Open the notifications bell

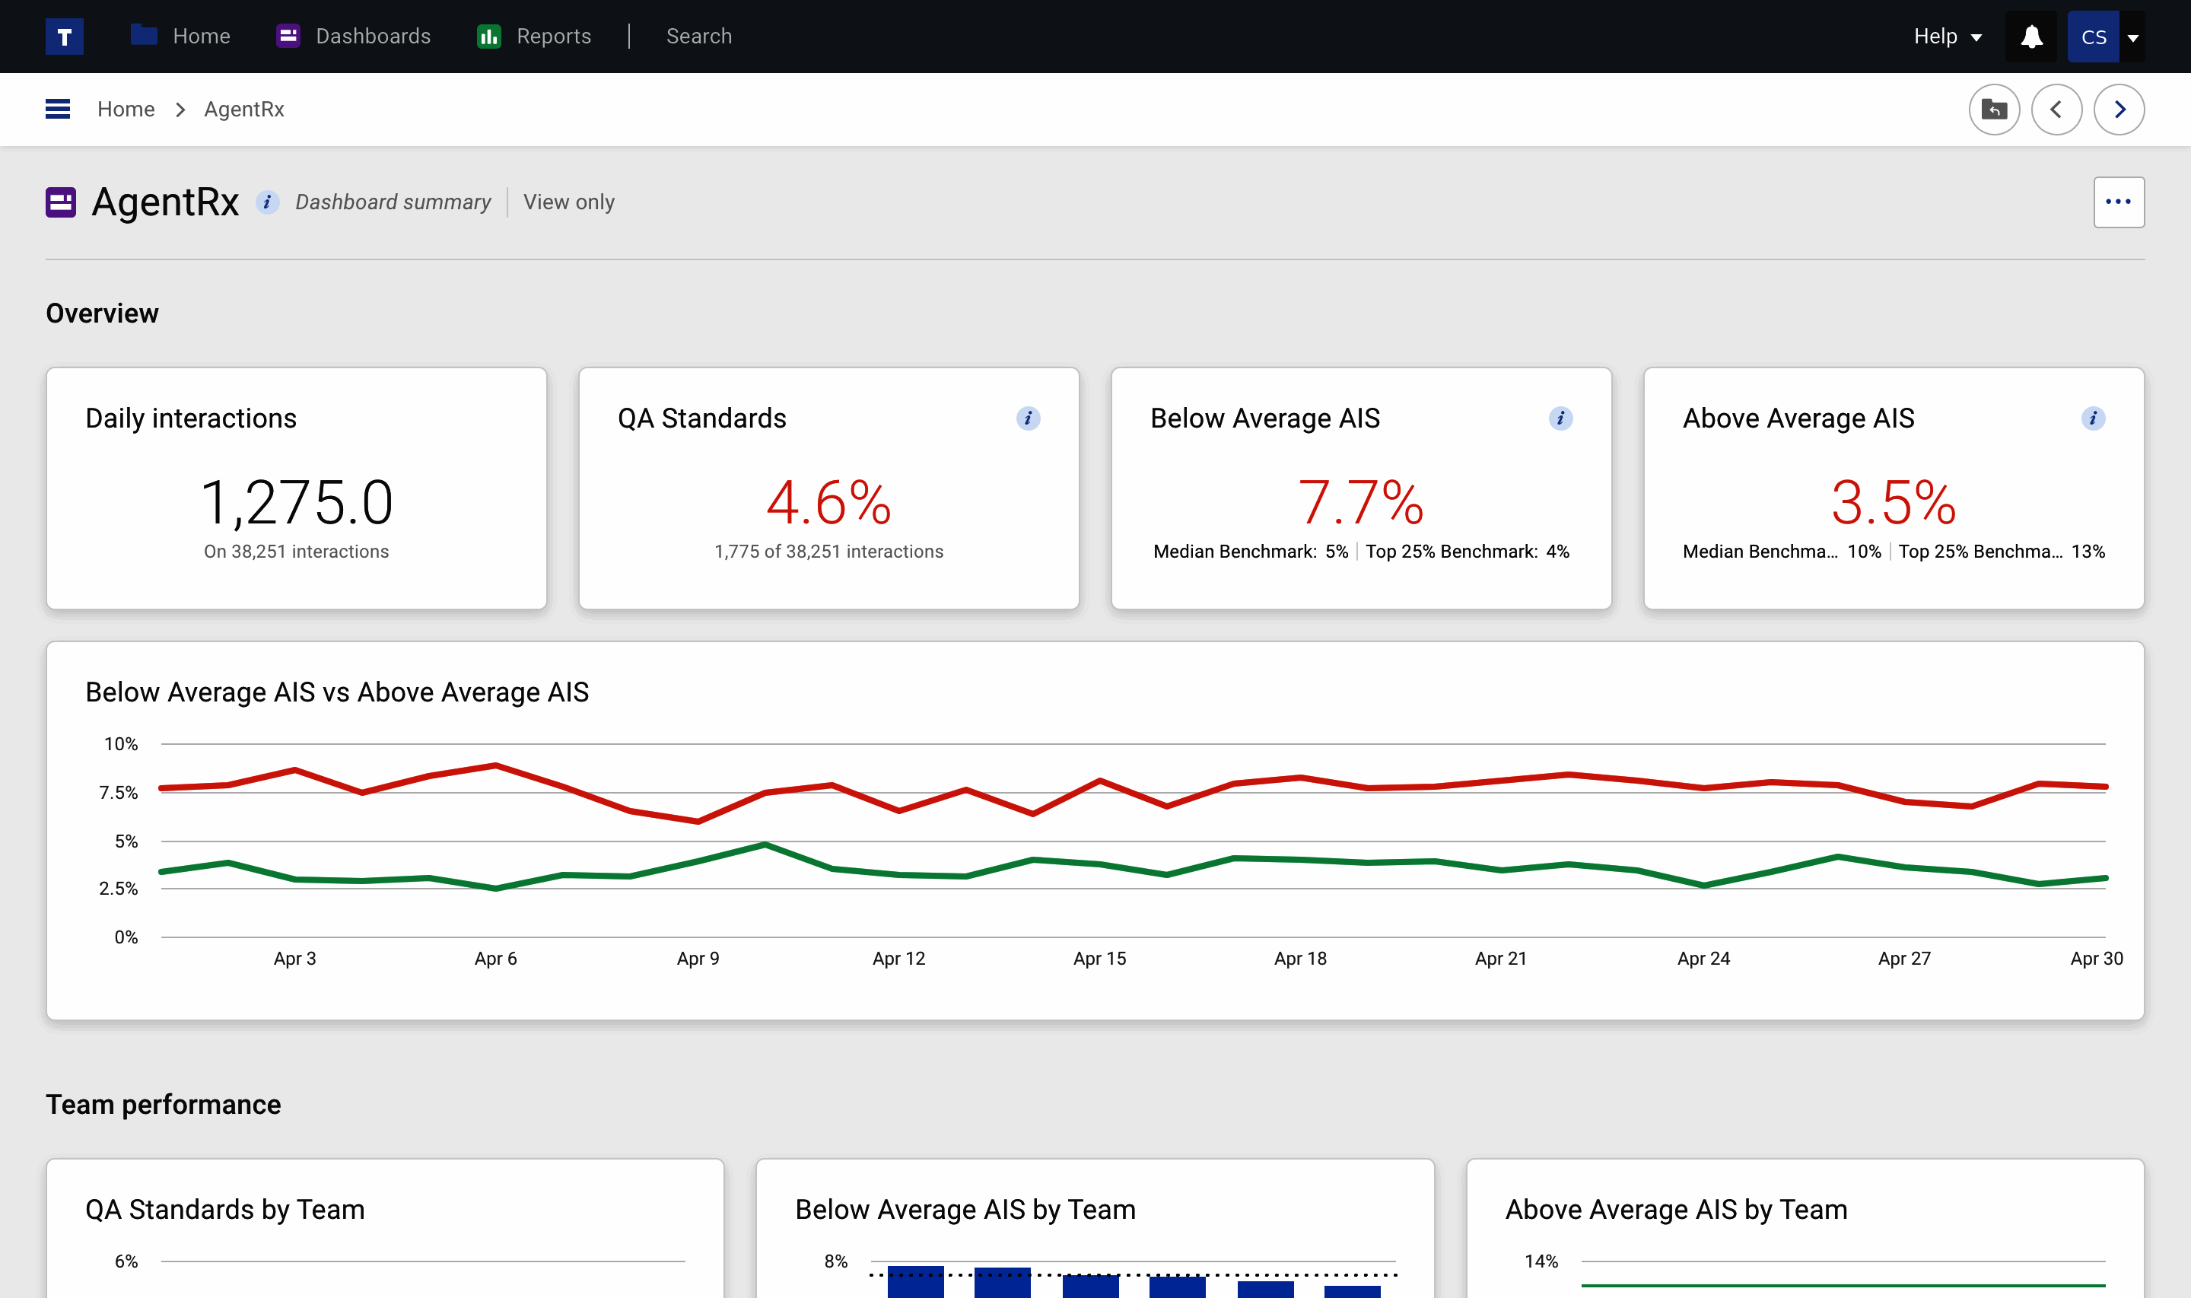2031,37
